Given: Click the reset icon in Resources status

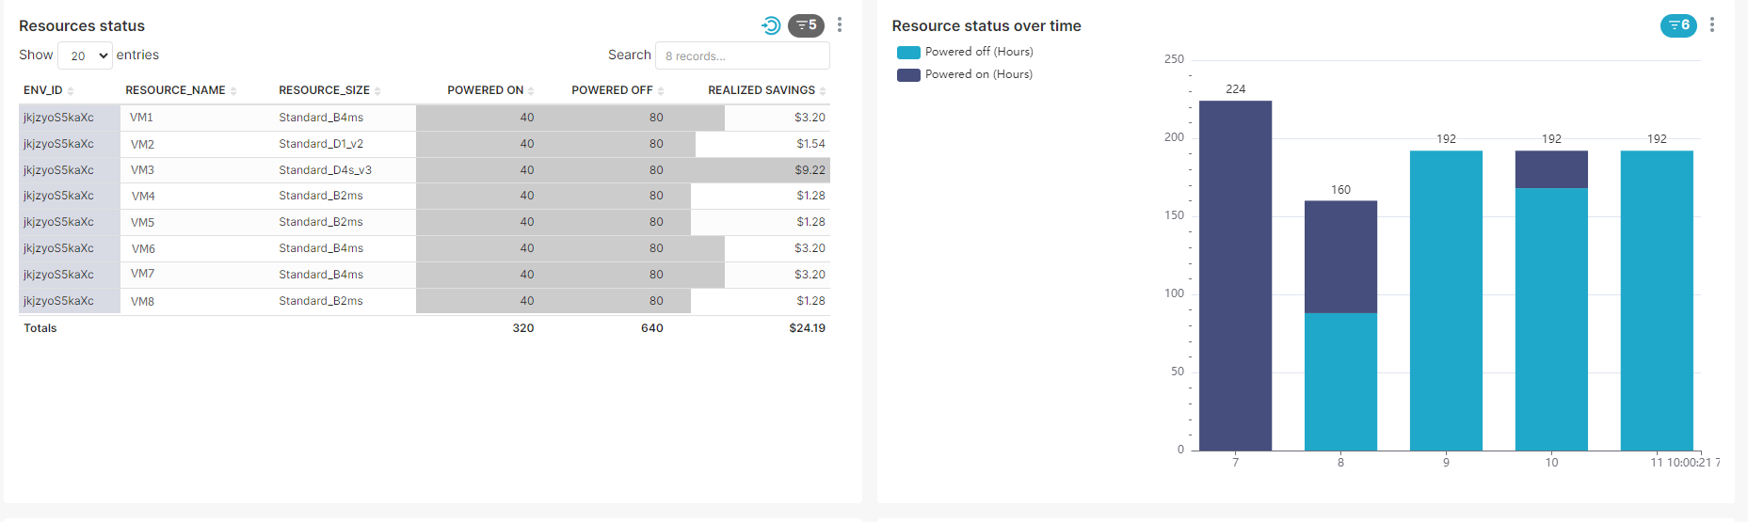Looking at the screenshot, I should click(771, 25).
